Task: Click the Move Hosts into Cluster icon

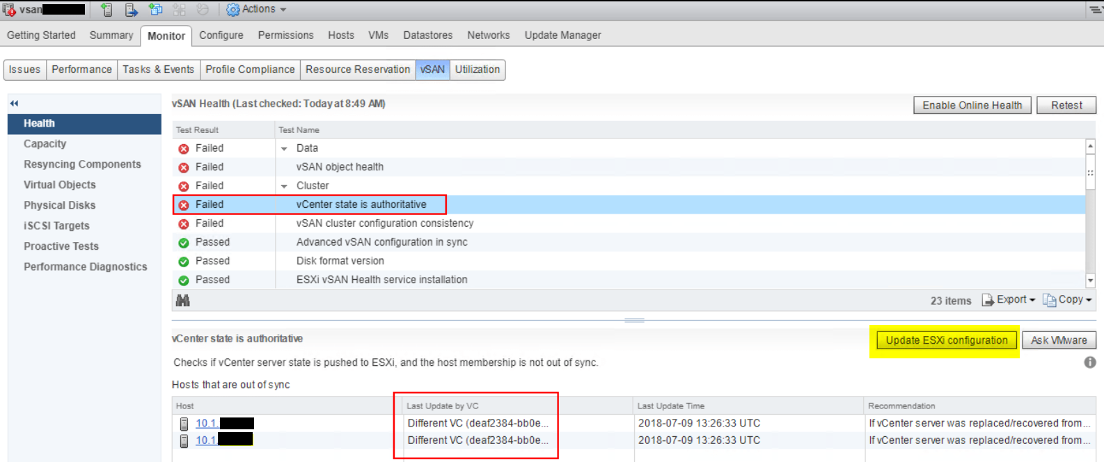Action: [x=131, y=10]
